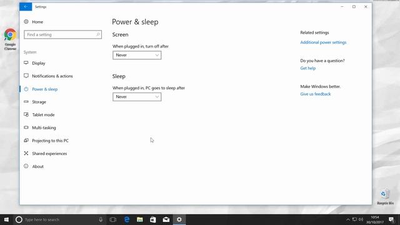Image resolution: width=400 pixels, height=225 pixels.
Task: Select Notifications & actions in sidebar
Action: pos(52,76)
